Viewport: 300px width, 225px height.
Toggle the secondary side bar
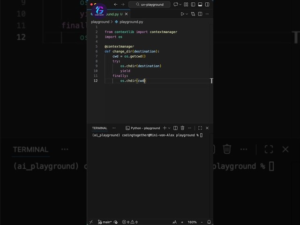pos(207,4)
